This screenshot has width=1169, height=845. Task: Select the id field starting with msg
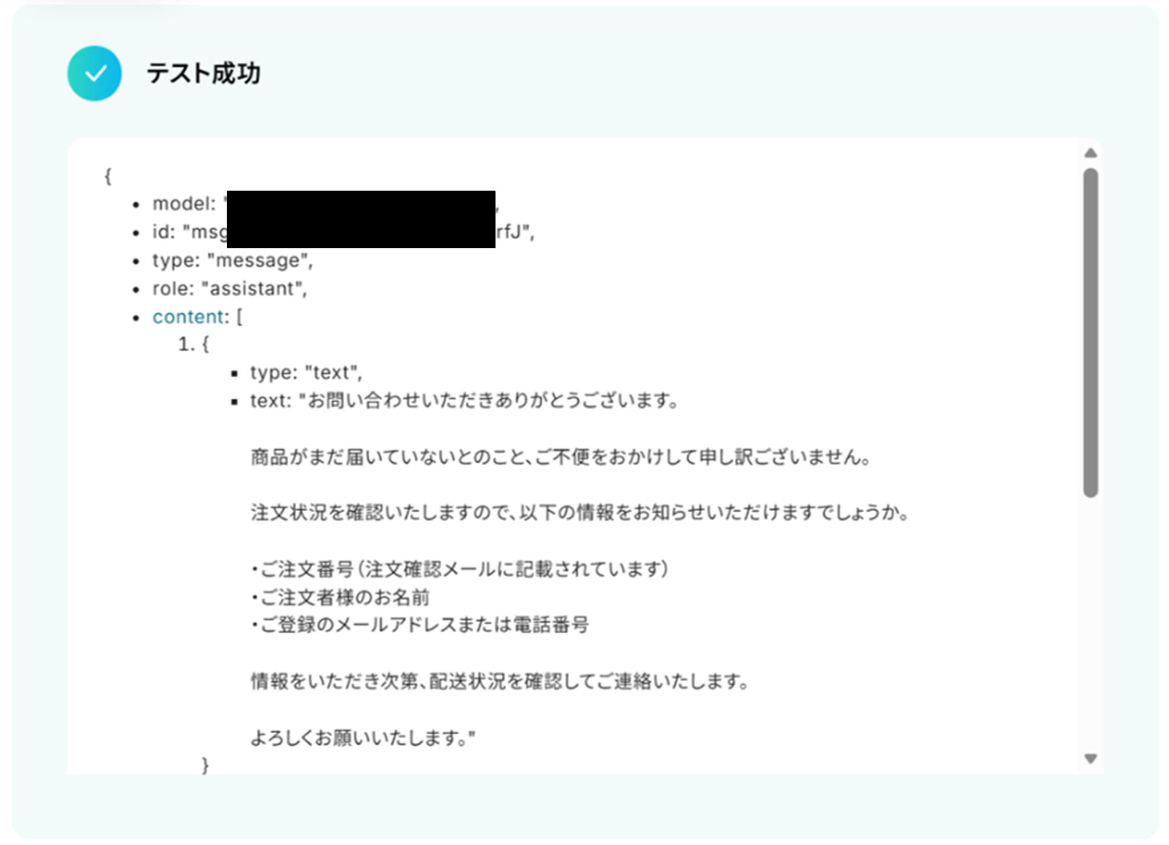tap(343, 232)
